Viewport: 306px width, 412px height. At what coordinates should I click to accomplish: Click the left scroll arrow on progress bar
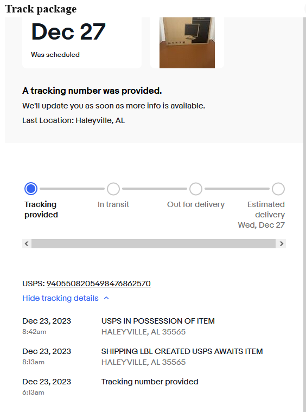(x=27, y=243)
